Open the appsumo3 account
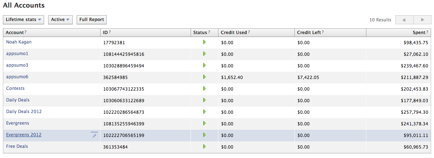This screenshot has width=434, height=158. coord(17,65)
